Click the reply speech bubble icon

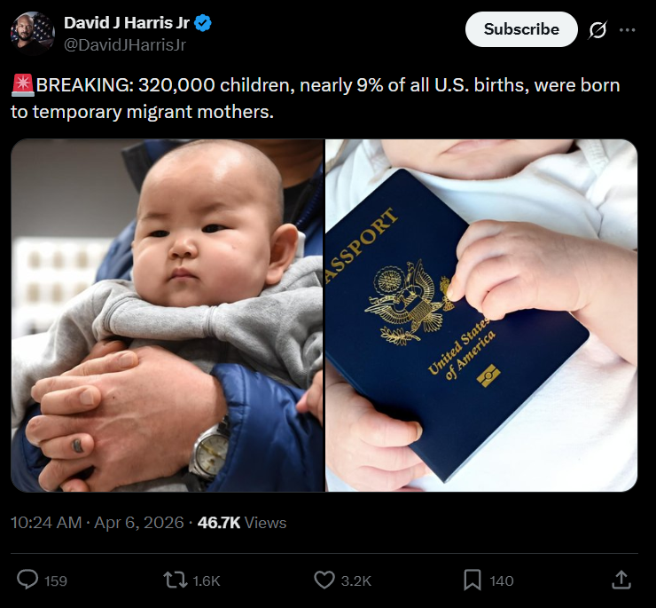(27, 580)
